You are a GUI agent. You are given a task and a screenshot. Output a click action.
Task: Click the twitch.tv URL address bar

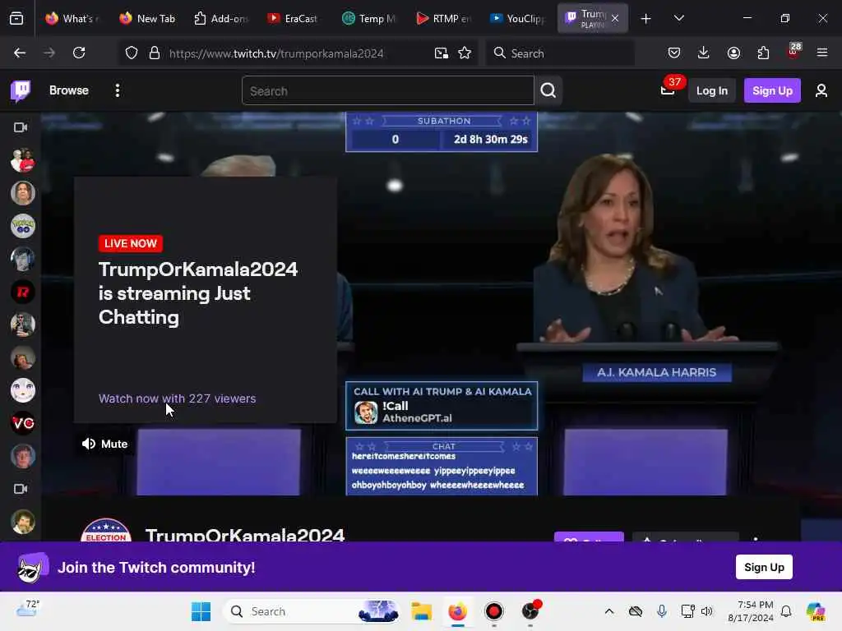(276, 53)
